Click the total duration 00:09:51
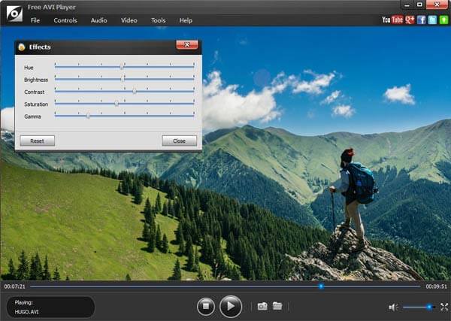 click(436, 286)
